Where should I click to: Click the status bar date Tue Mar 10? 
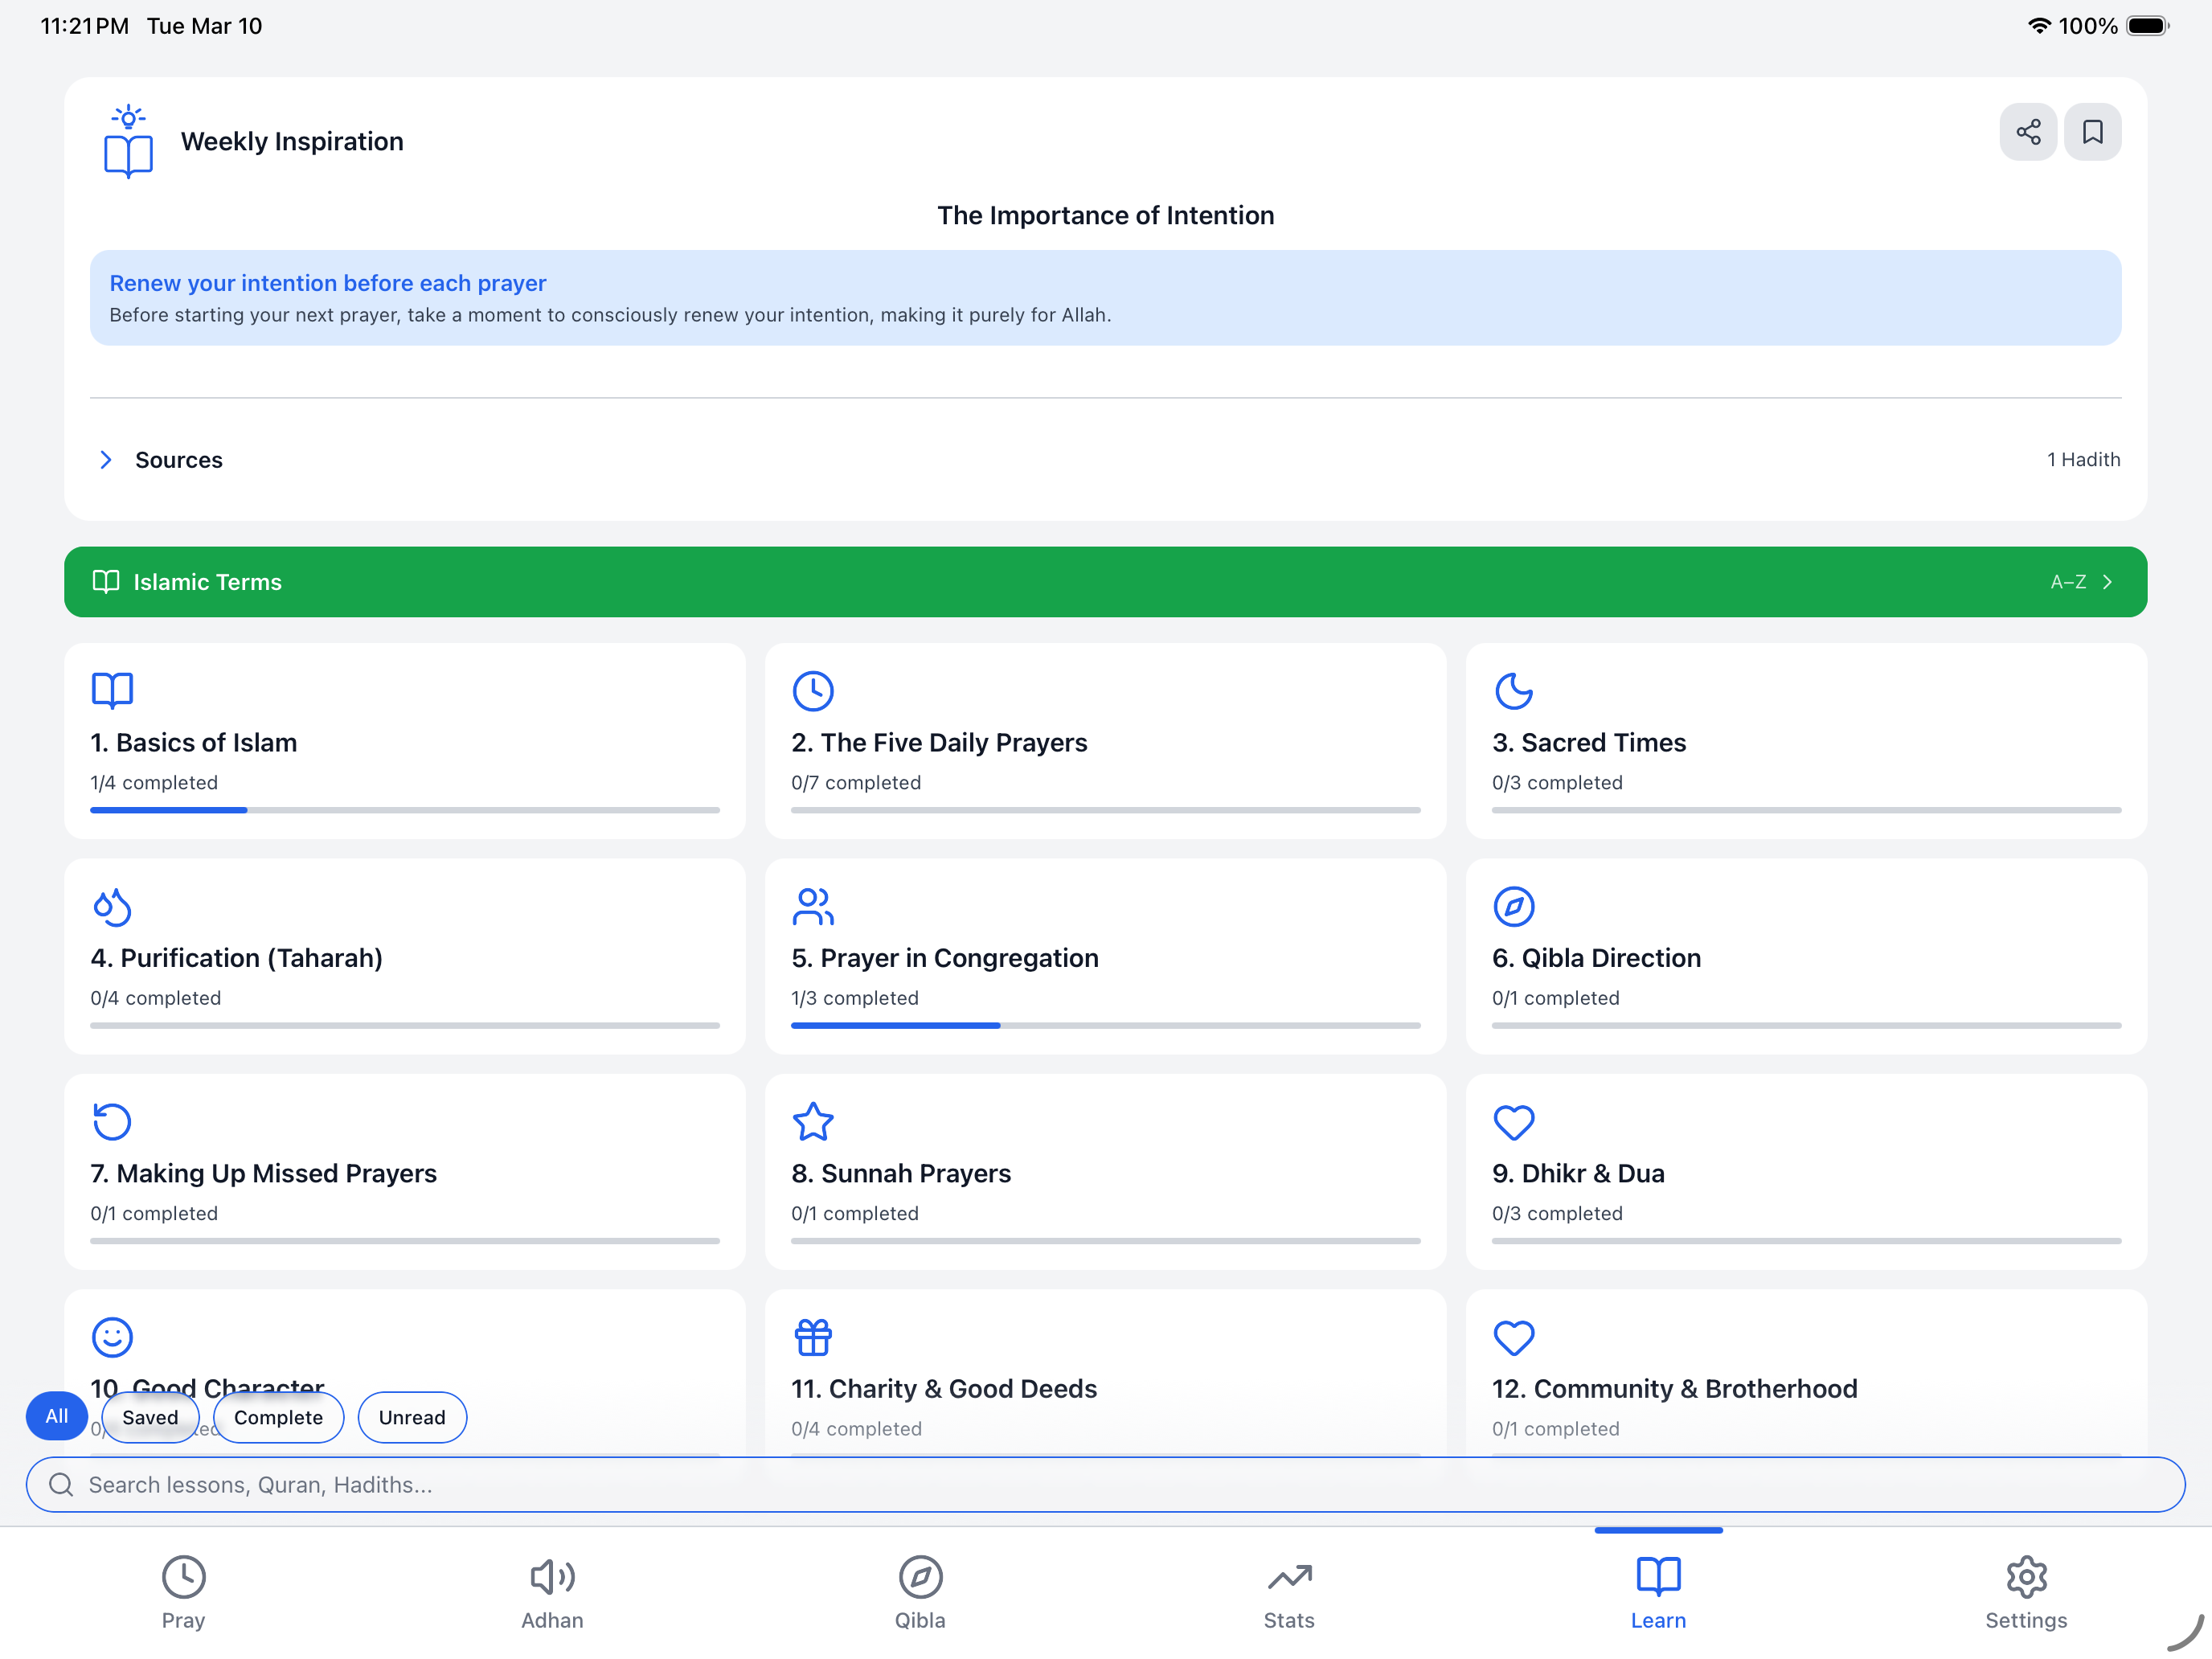pyautogui.click(x=205, y=26)
